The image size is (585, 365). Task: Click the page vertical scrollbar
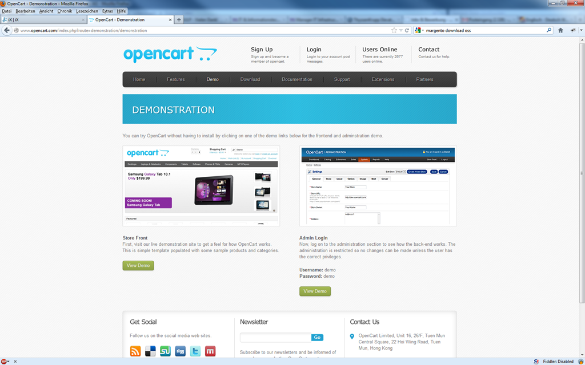581,173
